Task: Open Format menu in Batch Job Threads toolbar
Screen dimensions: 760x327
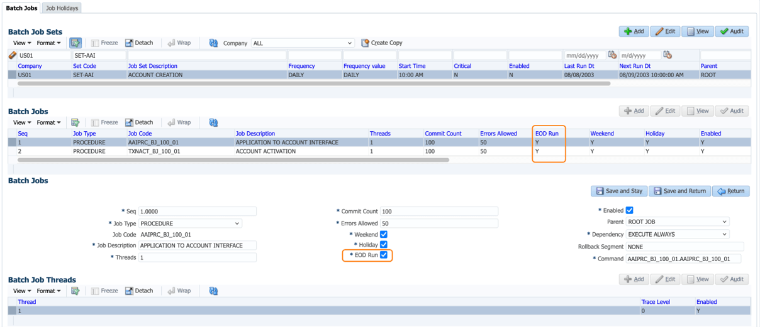Action: tap(48, 291)
